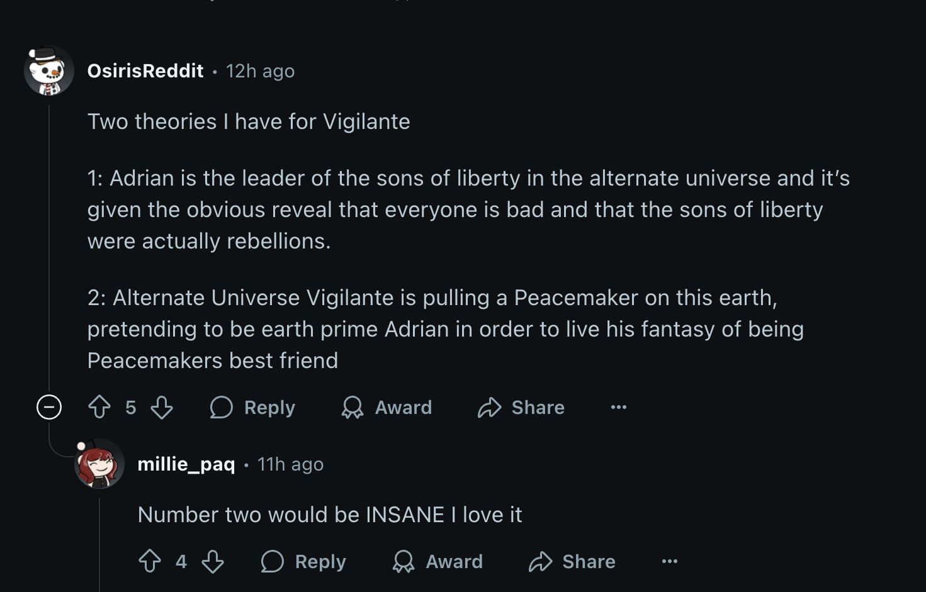The height and width of the screenshot is (592, 926).
Task: Upvote OsirisReddit's comment
Action: (x=99, y=407)
